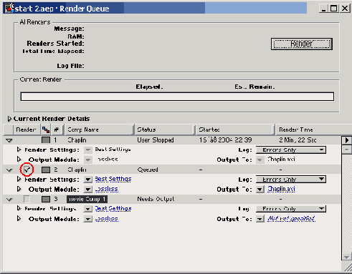Click the Render button
Viewport: 352px width, 274px height.
pyautogui.click(x=302, y=44)
